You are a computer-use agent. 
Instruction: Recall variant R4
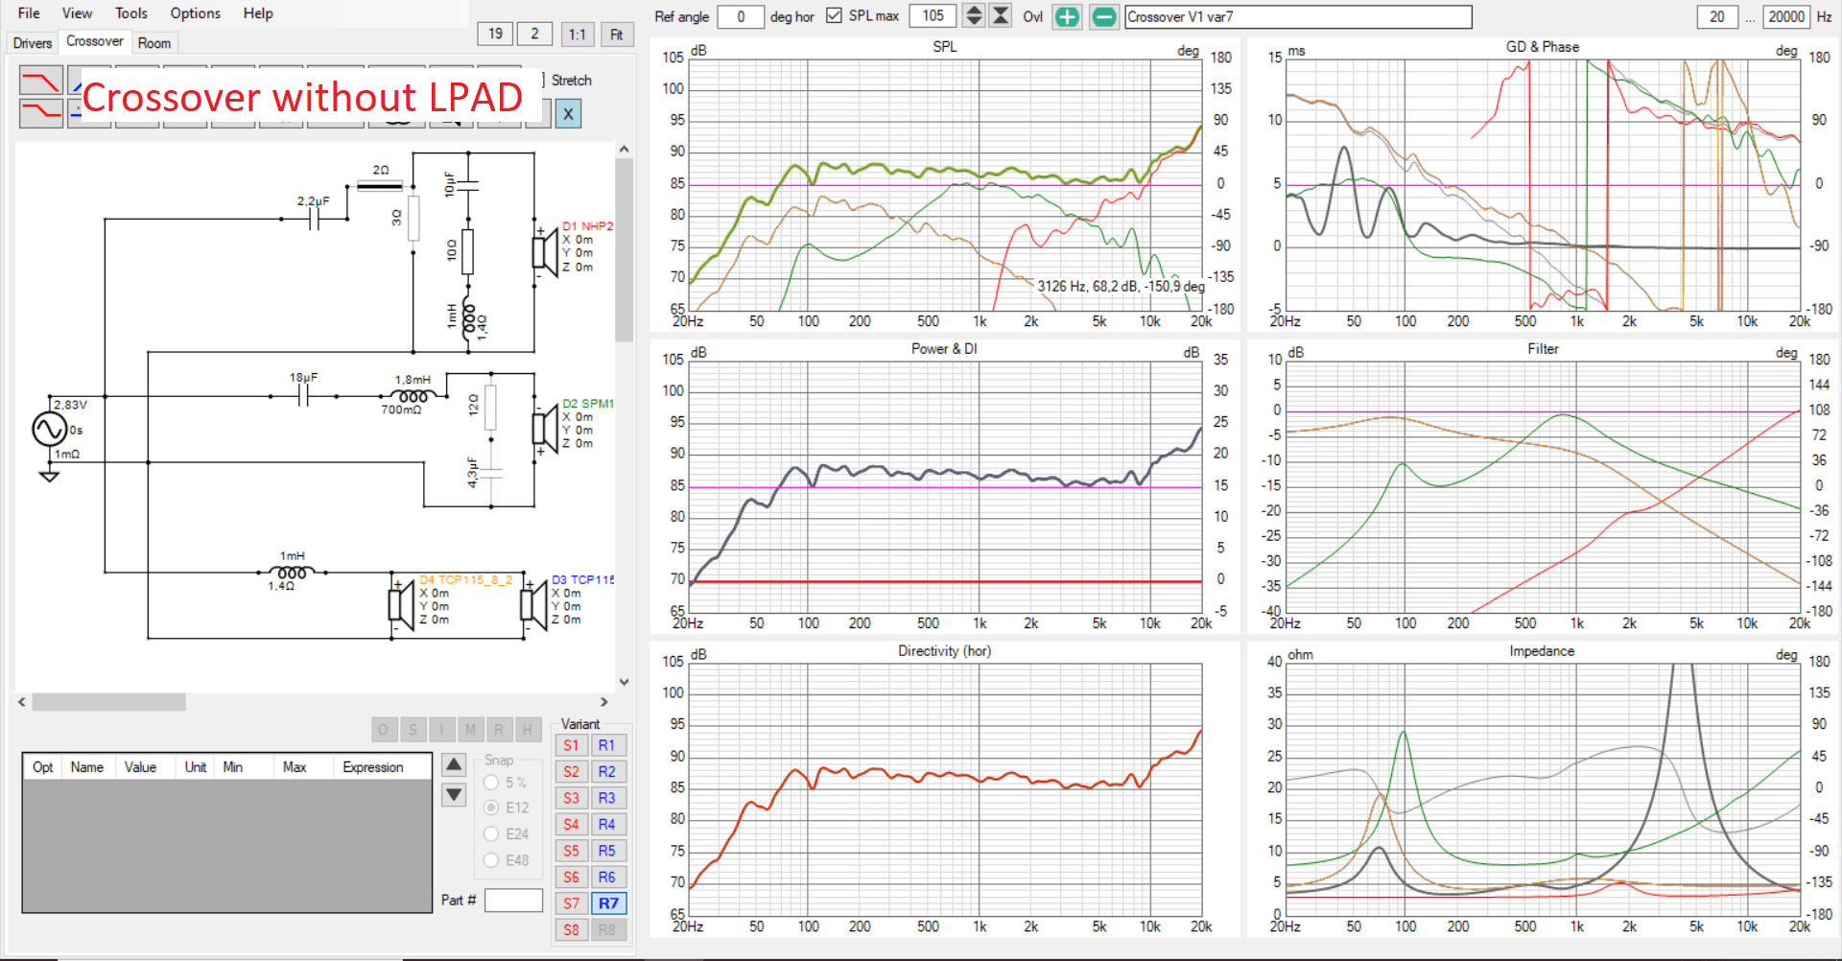click(607, 824)
